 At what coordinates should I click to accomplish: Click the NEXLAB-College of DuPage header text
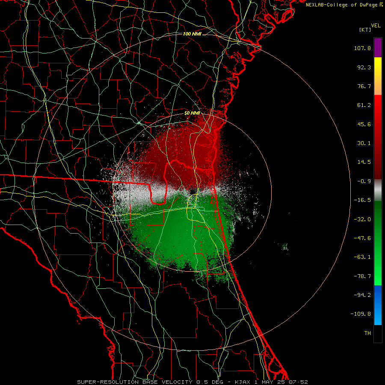341,5
